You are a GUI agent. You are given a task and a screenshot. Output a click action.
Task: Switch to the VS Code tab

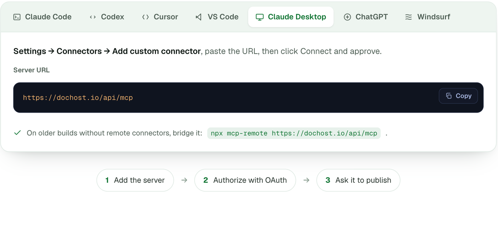(x=217, y=17)
